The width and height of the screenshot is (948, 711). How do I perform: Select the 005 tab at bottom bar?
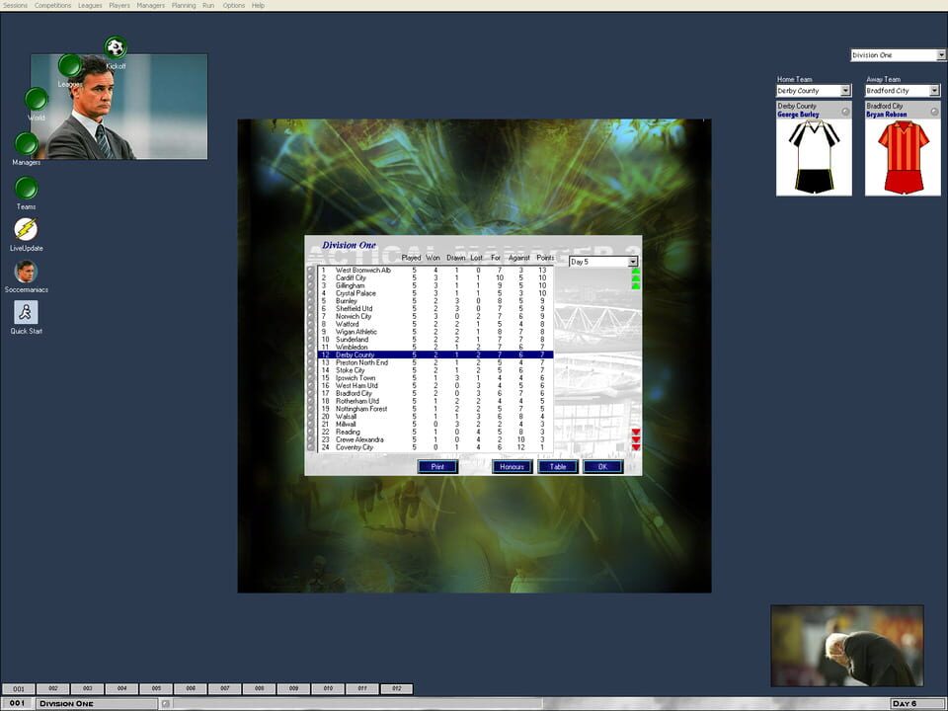[x=156, y=688]
